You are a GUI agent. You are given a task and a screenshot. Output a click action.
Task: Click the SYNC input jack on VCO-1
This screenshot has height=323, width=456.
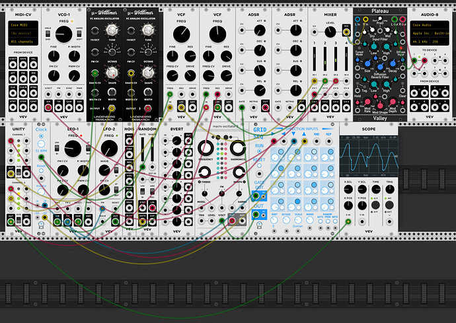[x=69, y=94]
